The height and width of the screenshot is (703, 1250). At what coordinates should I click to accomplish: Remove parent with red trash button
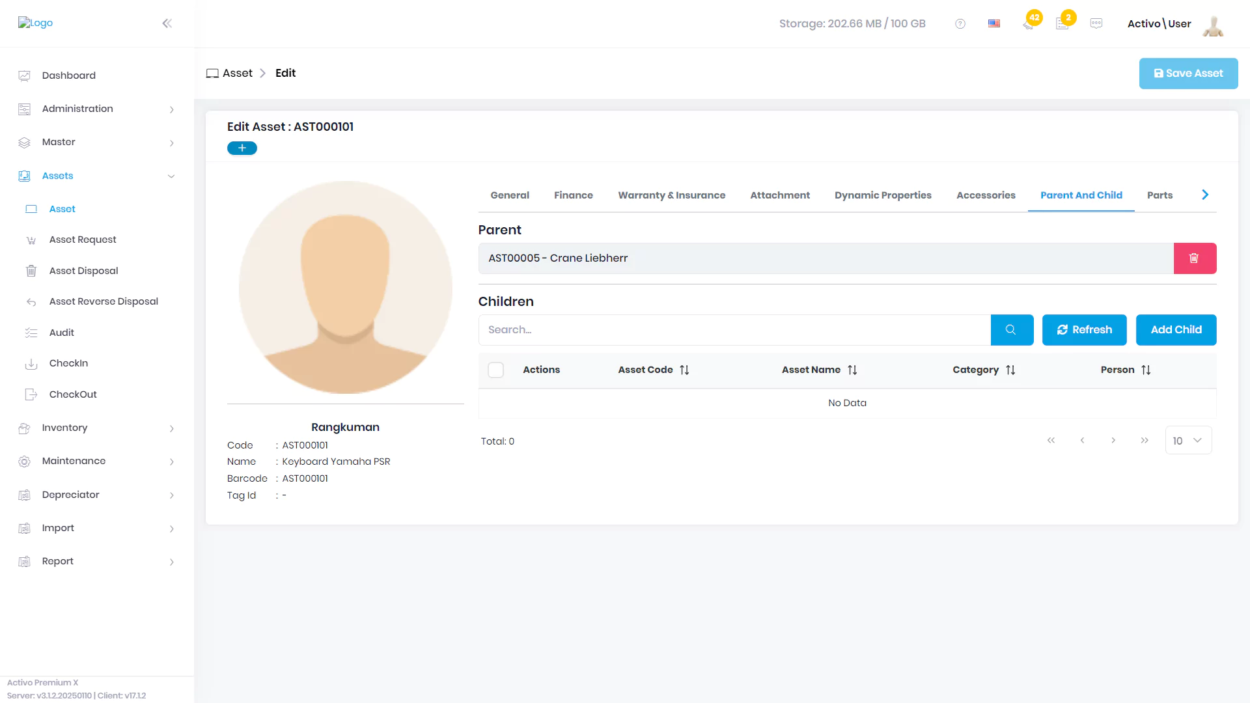[1195, 258]
